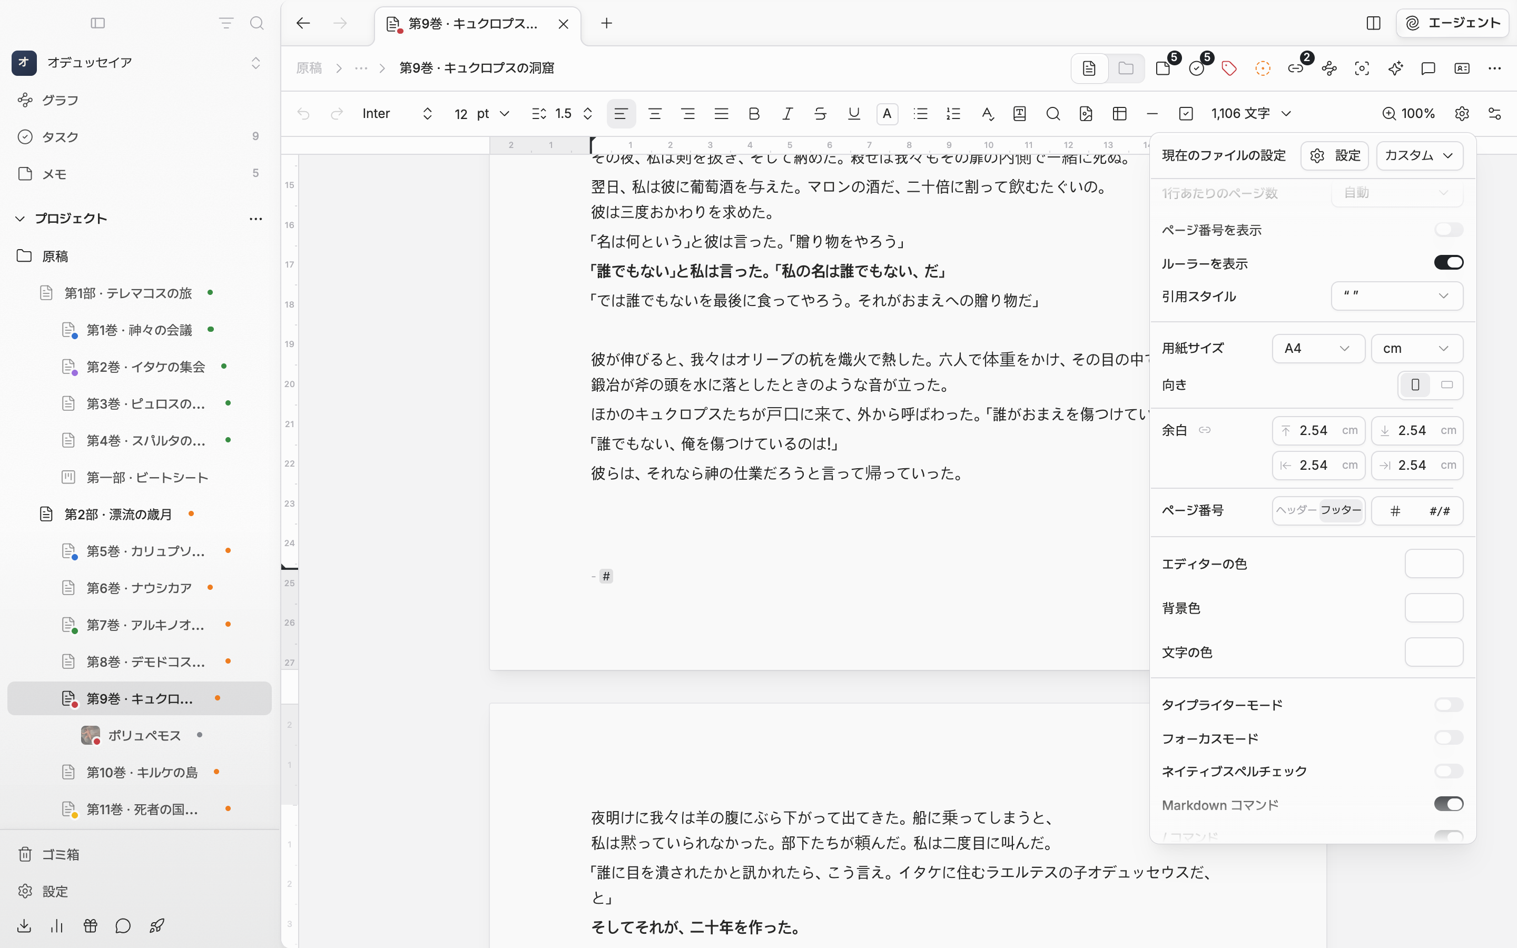Screen dimensions: 1517x948
Task: Insert a table from the toolbar
Action: pyautogui.click(x=1119, y=113)
